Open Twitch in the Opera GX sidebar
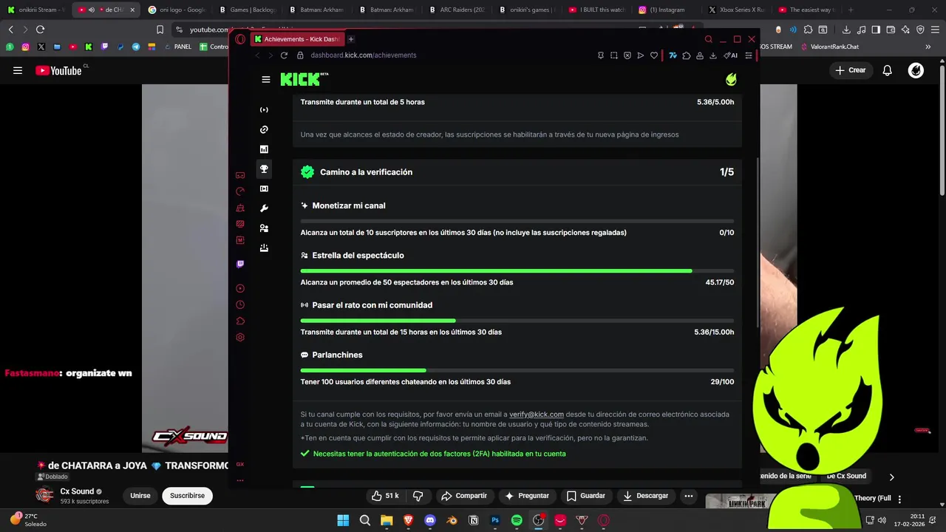 [240, 264]
